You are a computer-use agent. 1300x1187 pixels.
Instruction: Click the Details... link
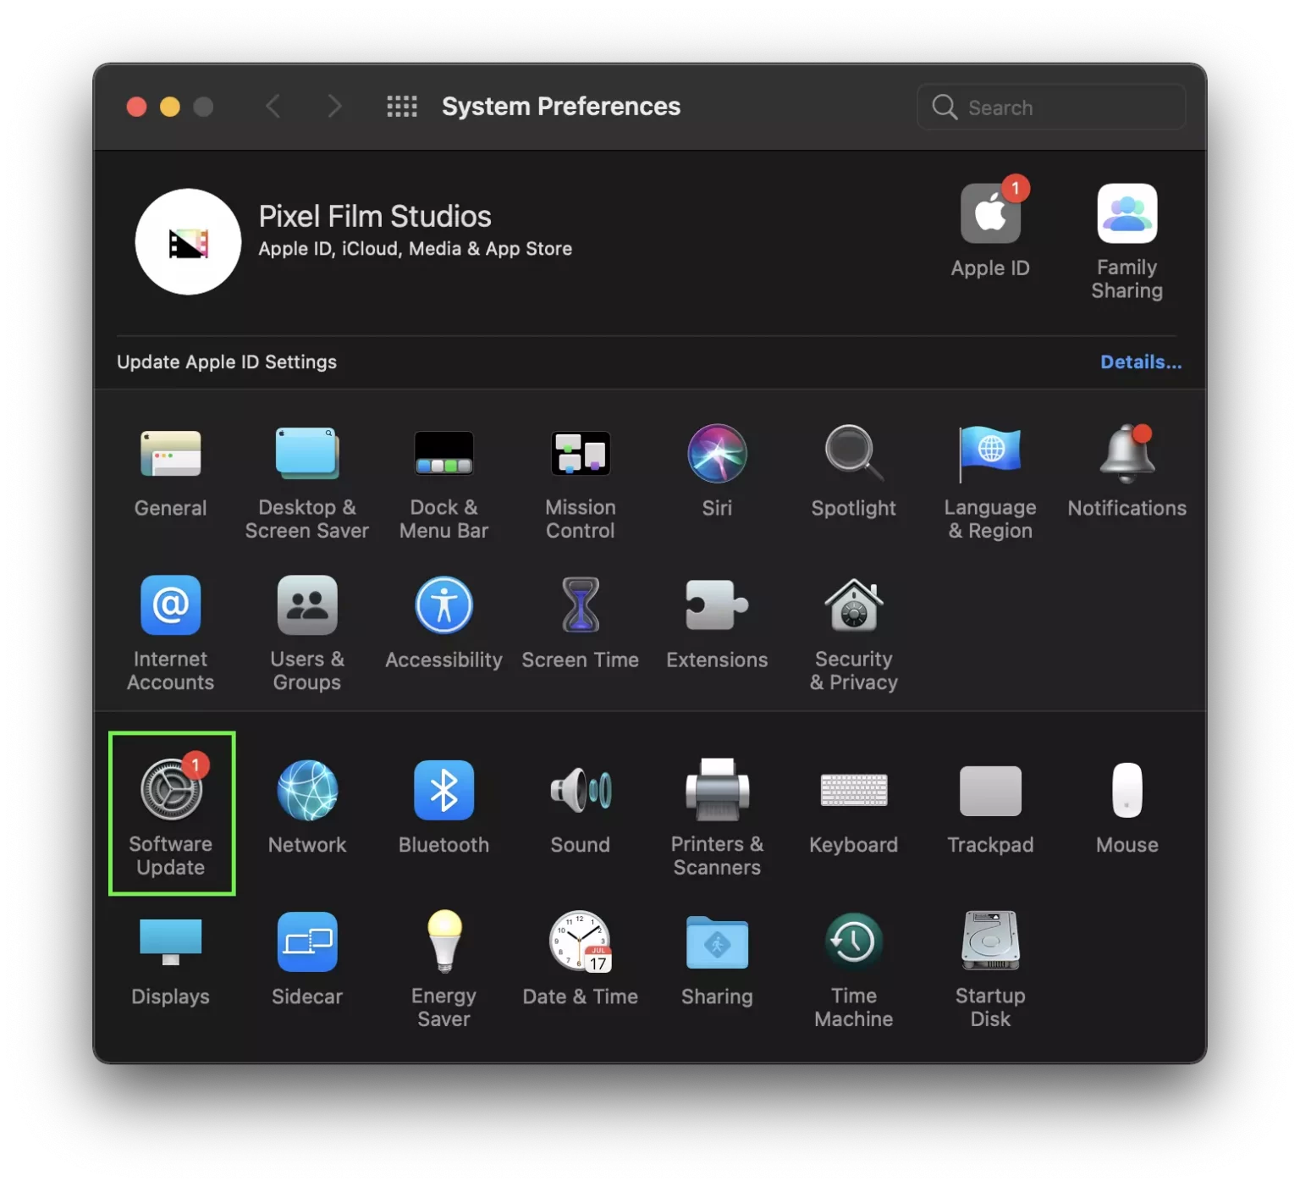pos(1141,362)
